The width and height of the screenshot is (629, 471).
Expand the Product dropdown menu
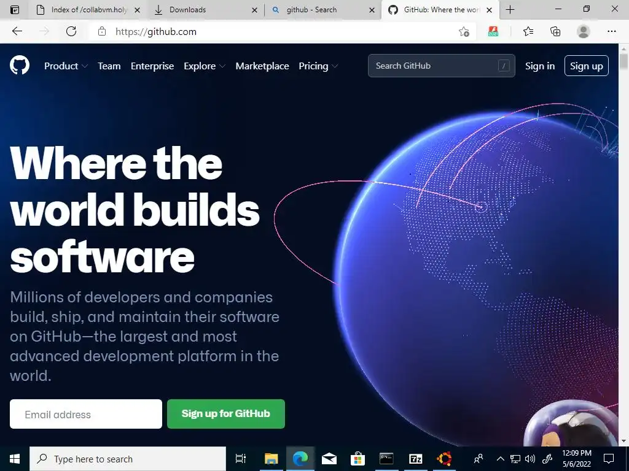[x=66, y=66]
